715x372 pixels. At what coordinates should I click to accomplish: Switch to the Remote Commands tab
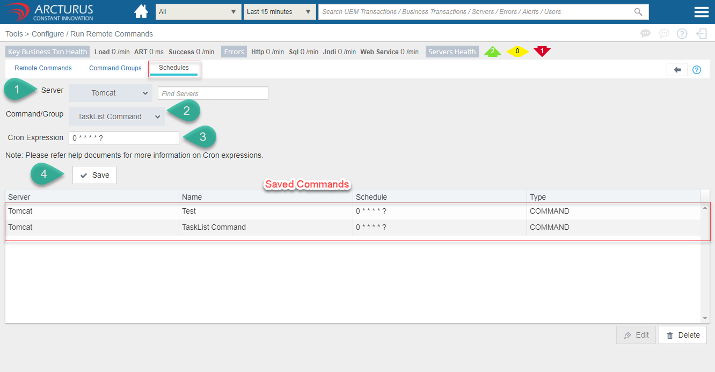pyautogui.click(x=43, y=68)
